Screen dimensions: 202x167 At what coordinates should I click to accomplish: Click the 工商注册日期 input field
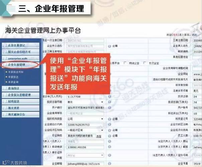pyautogui.click(x=197, y=41)
